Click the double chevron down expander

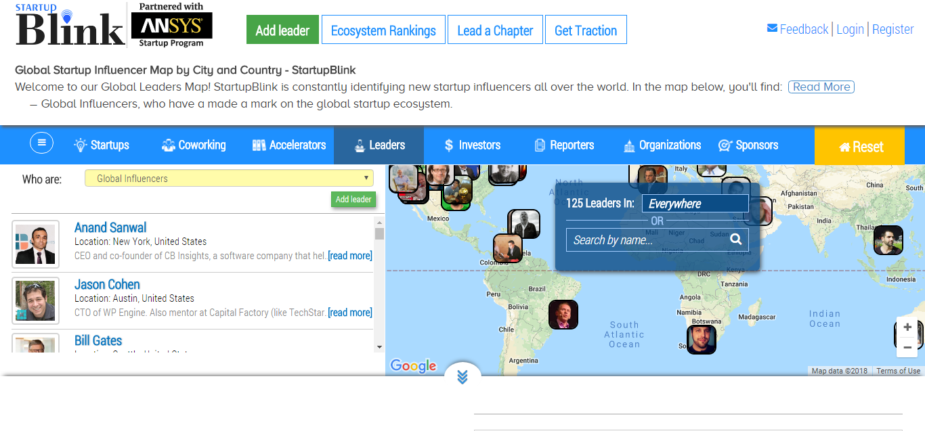(462, 377)
